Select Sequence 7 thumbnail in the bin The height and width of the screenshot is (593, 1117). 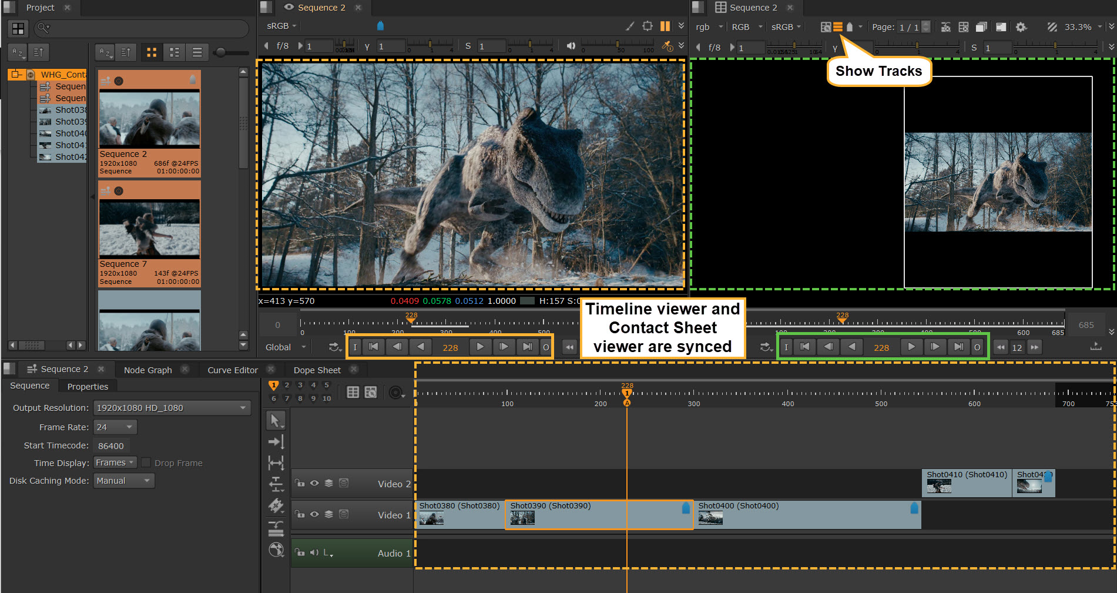pos(149,234)
